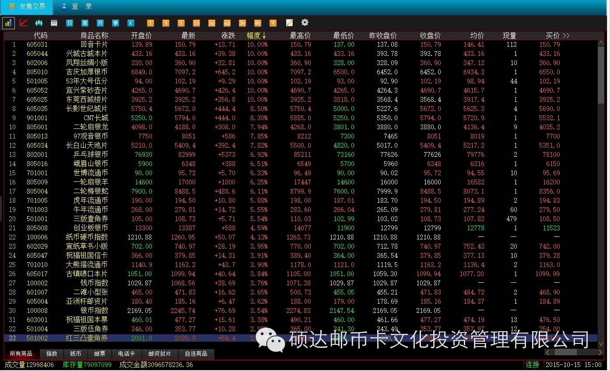Click the 登录 login tab
The image size is (610, 371).
tap(77, 7)
